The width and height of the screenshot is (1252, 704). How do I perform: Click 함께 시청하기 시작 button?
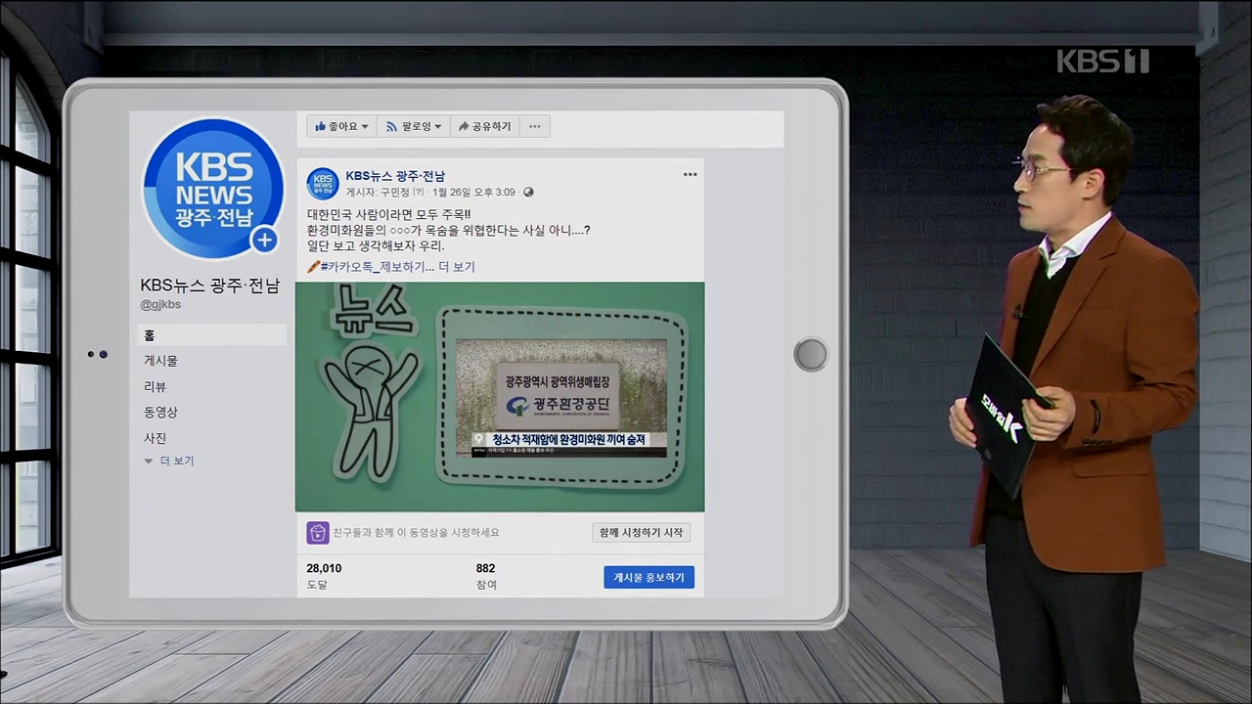pyautogui.click(x=641, y=533)
